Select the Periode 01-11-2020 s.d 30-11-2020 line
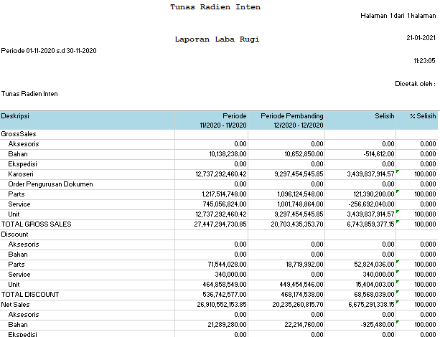The height and width of the screenshot is (337, 440). [49, 51]
